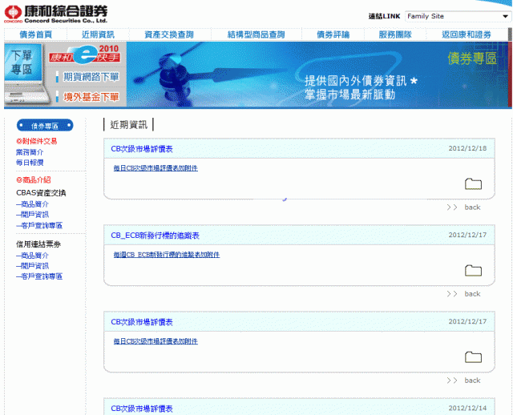Click back below CB次級市場評價表 2012/12/17 entry
The height and width of the screenshot is (415, 513).
472,381
